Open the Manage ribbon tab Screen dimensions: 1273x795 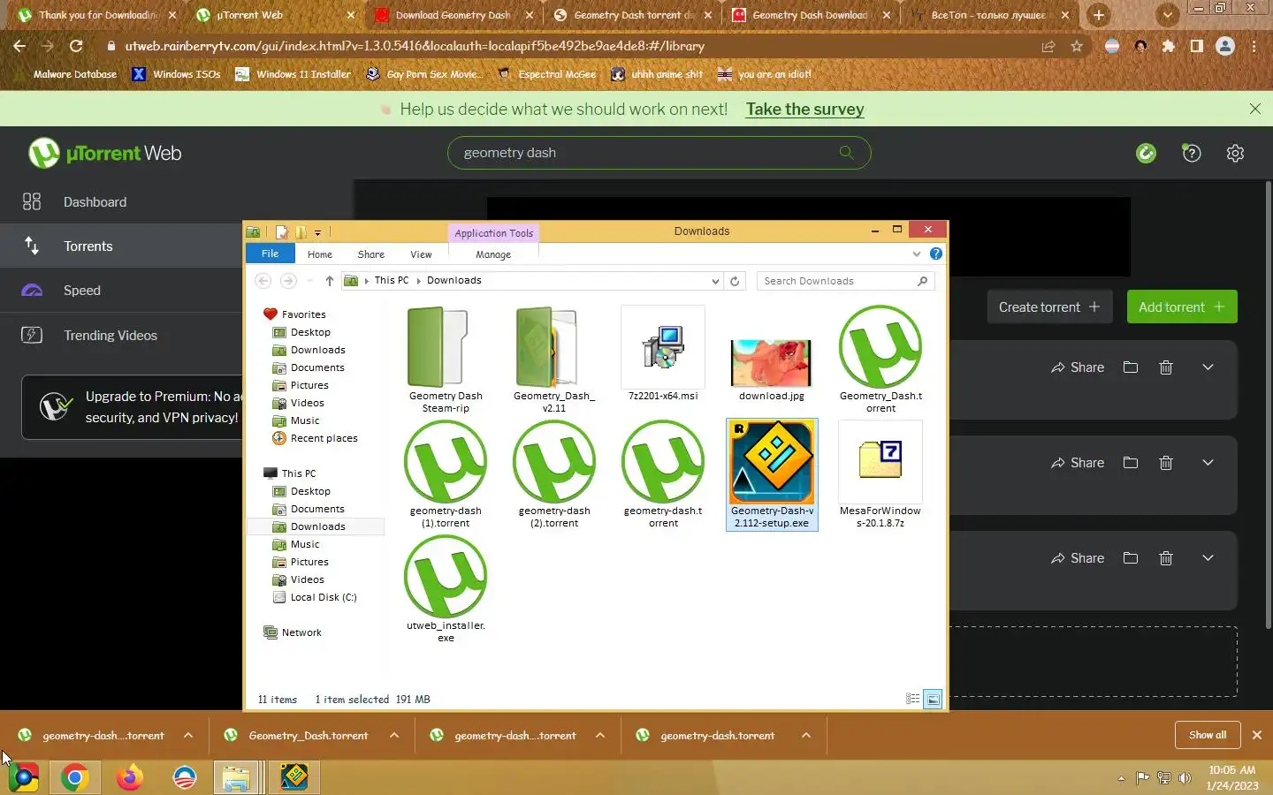click(x=493, y=254)
